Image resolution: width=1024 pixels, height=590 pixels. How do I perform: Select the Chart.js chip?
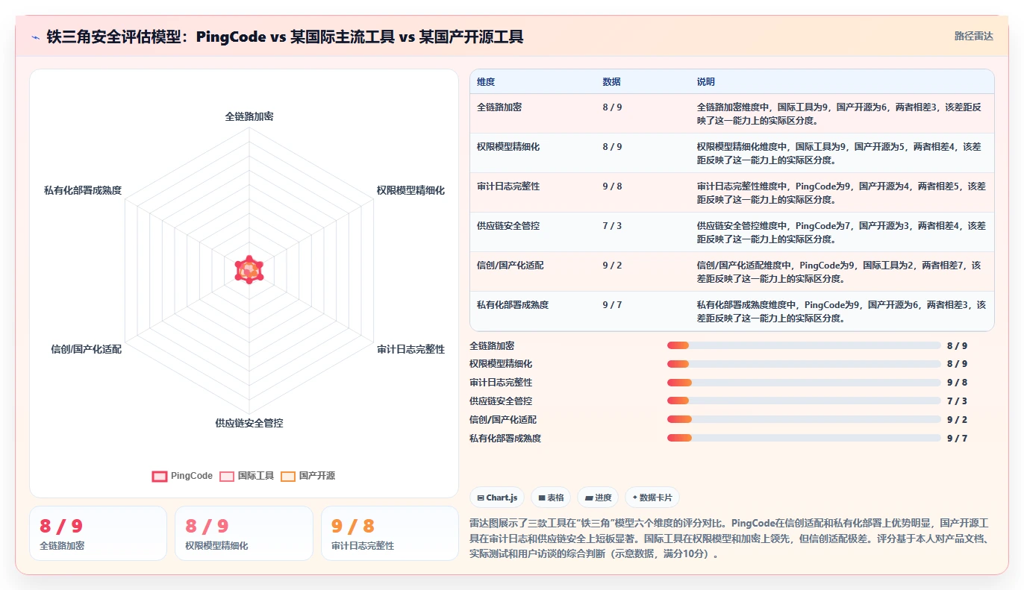497,498
